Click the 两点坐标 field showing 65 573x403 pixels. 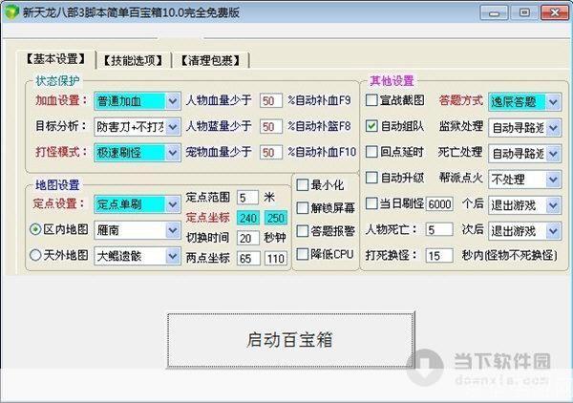tap(248, 258)
